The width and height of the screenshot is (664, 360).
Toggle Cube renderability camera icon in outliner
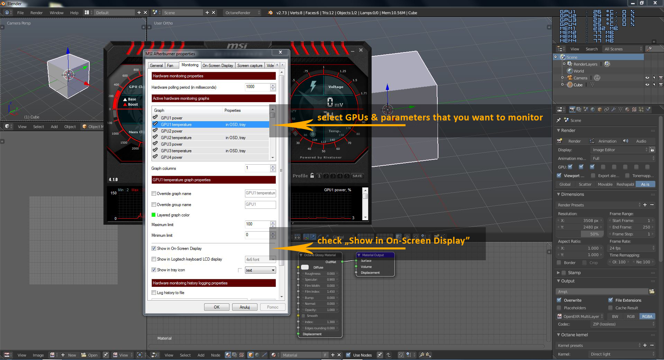pos(661,85)
